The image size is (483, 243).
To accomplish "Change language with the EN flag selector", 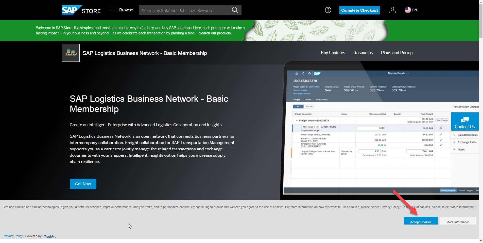I will (x=411, y=10).
